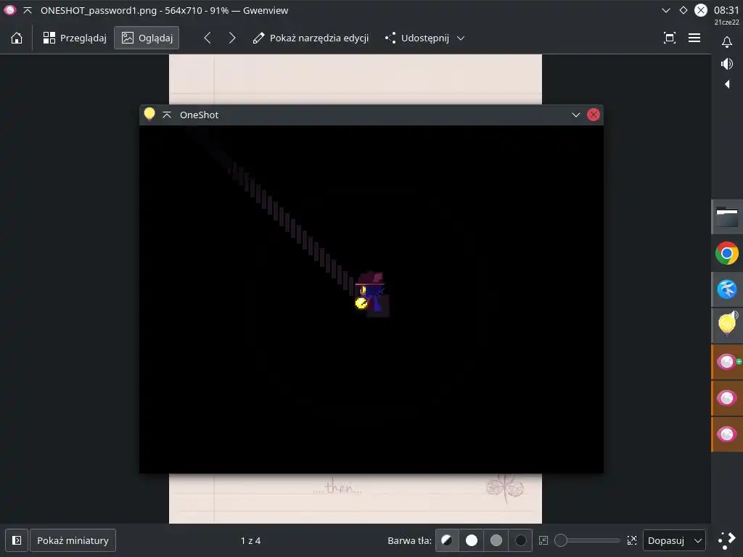Click the second Gwenview task icon in panel
This screenshot has height=557, width=743.
click(x=727, y=398)
